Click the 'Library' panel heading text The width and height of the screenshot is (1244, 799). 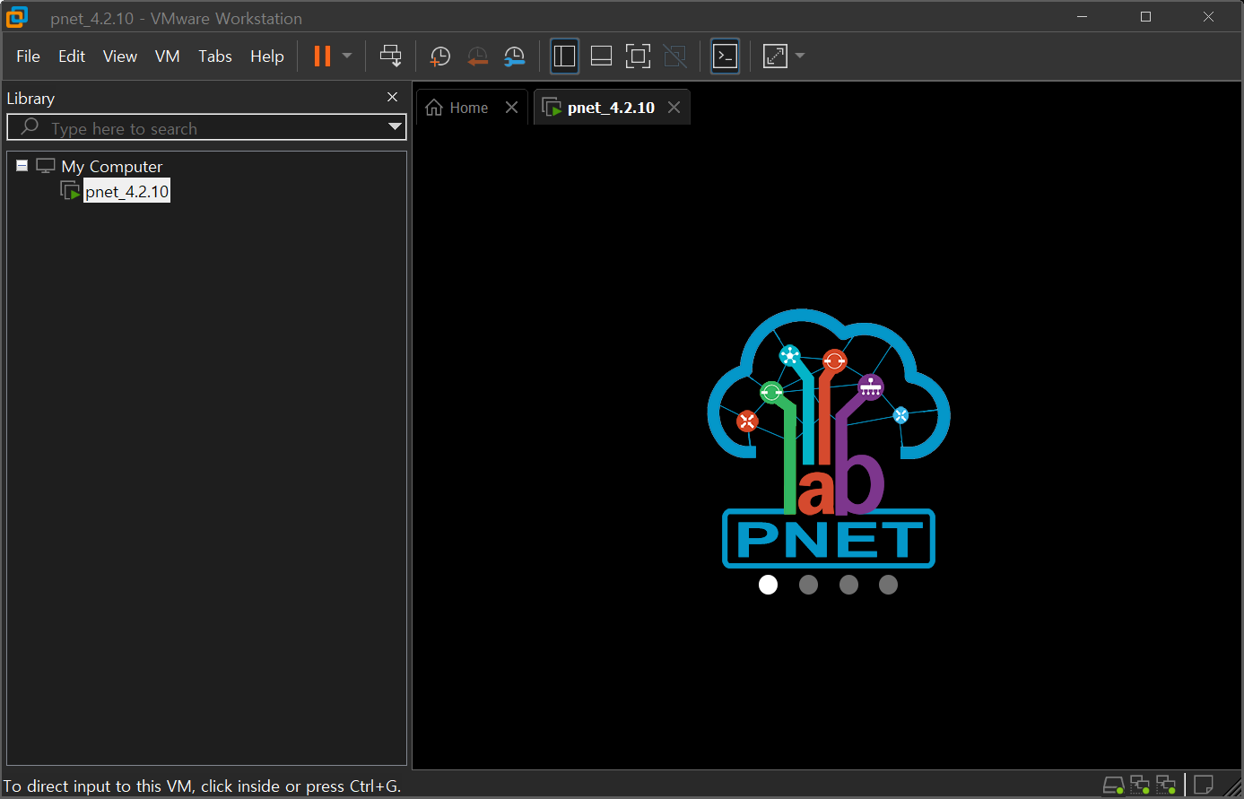(30, 98)
